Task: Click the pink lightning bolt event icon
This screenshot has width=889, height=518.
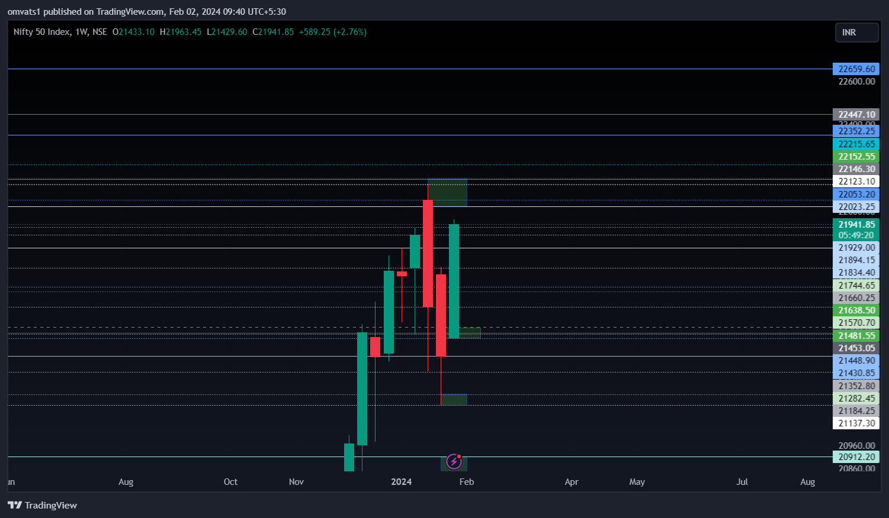Action: coord(454,461)
